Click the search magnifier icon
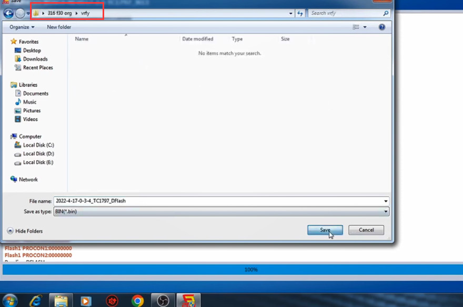 [386, 14]
